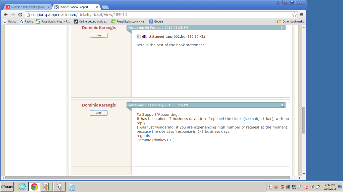Click the horizontal scroll right arrow
This screenshot has height=192, width=343.
click(300, 178)
